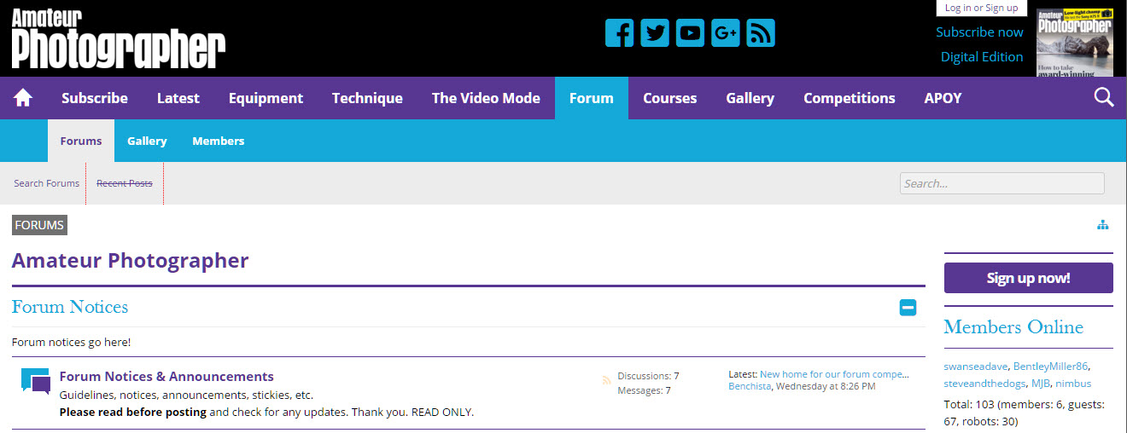Open Forum Notices & Announcements forum

(166, 376)
